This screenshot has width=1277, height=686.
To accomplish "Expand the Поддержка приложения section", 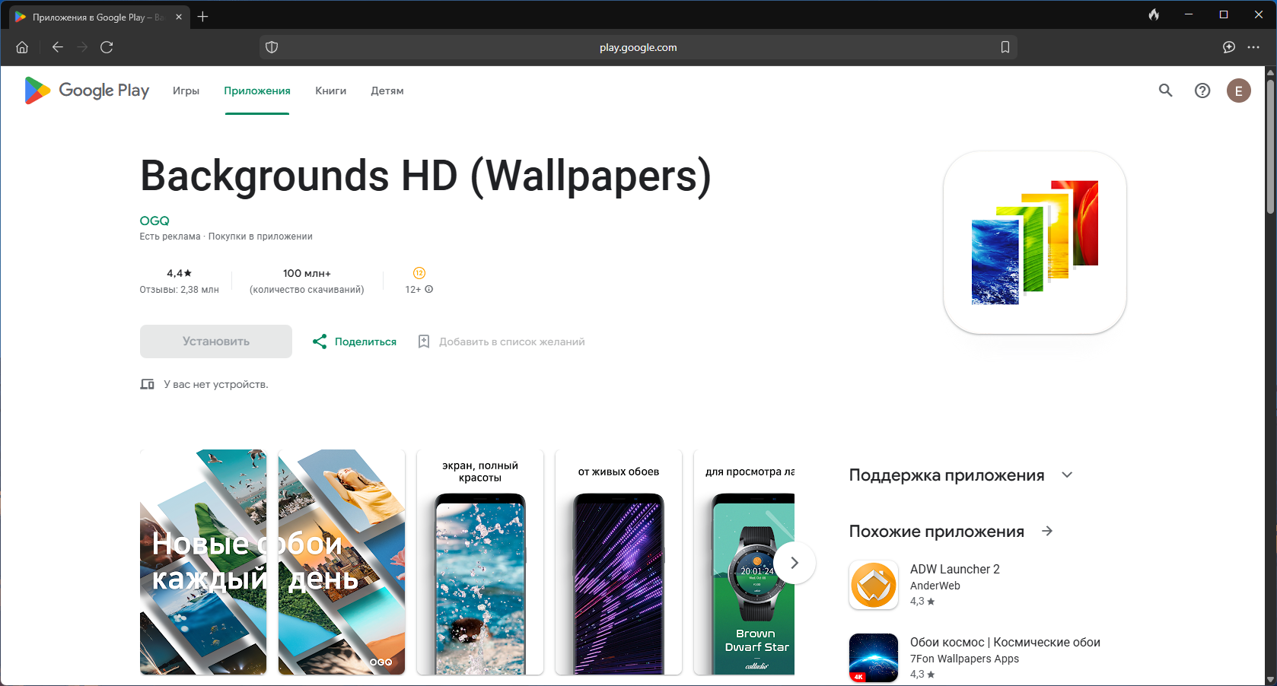I will pyautogui.click(x=1067, y=475).
